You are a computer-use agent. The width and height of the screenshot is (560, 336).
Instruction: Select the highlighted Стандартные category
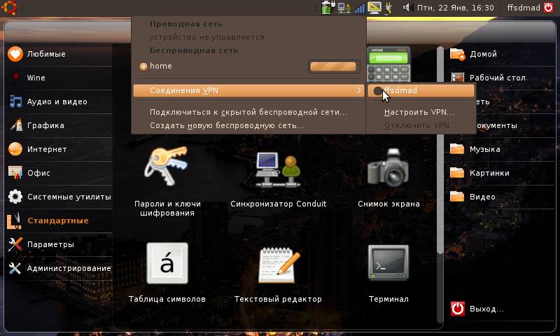coord(59,220)
